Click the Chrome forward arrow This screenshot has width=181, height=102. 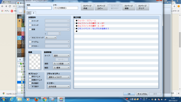(x=6, y=6)
